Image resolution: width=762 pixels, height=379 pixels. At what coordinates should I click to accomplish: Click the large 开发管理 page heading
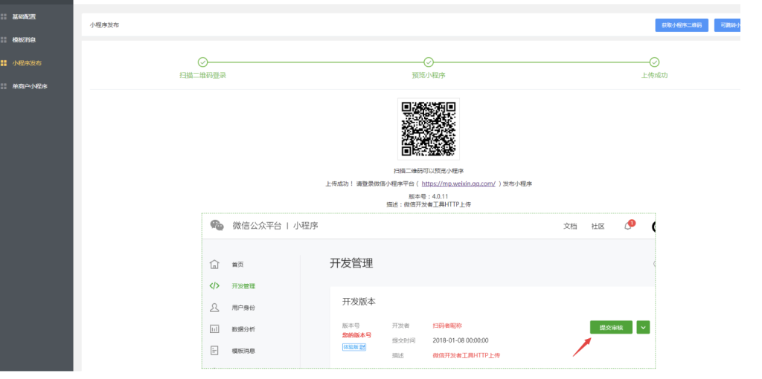(x=351, y=264)
